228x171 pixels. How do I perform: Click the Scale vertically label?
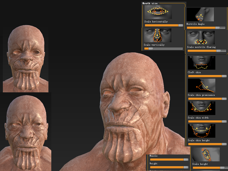154,45
